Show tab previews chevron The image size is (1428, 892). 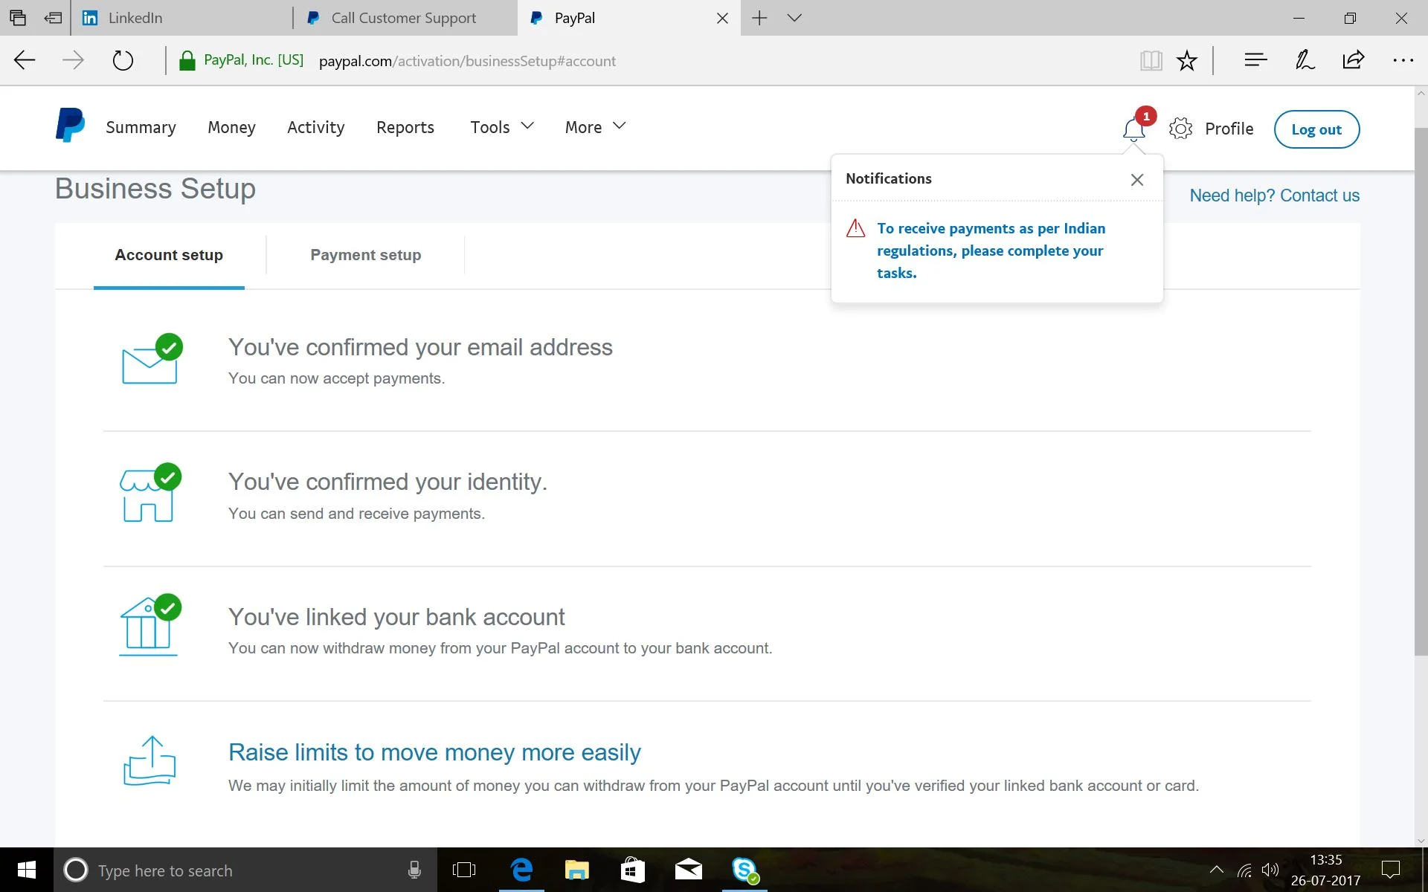pyautogui.click(x=794, y=18)
